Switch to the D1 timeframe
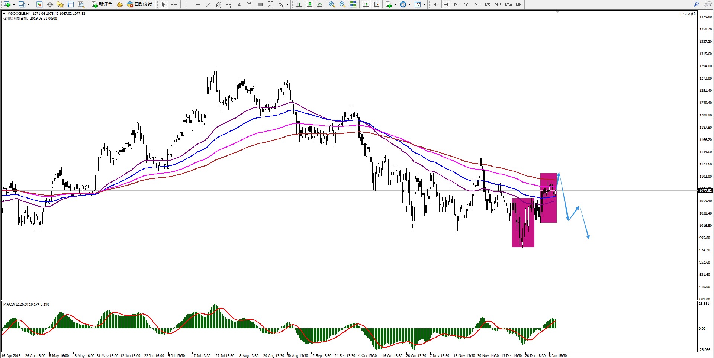Viewport: 714px width, 358px height. click(456, 4)
